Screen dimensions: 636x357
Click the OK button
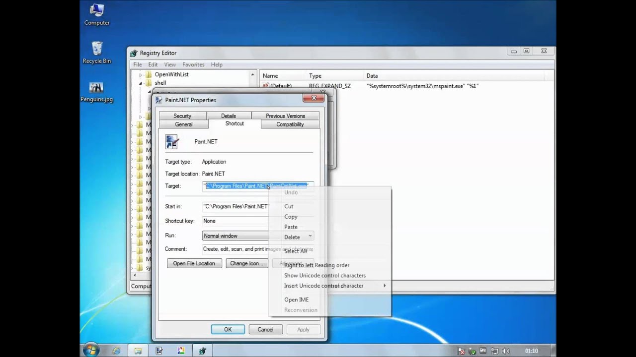tap(228, 329)
